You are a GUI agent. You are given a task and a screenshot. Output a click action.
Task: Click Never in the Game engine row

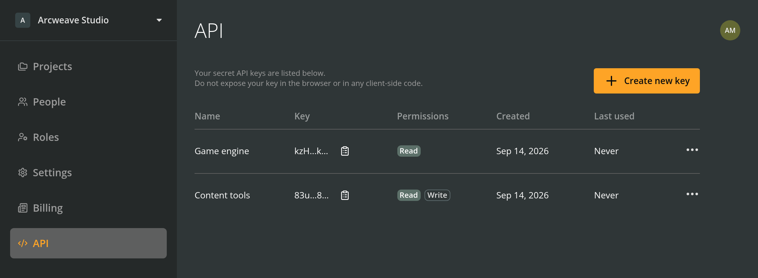(x=606, y=151)
